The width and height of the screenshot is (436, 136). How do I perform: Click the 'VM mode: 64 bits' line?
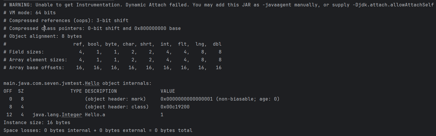pos(29,13)
